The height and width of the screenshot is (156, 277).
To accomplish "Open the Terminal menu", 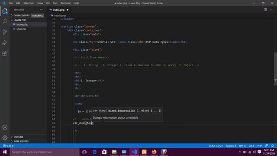I will coord(65,3).
